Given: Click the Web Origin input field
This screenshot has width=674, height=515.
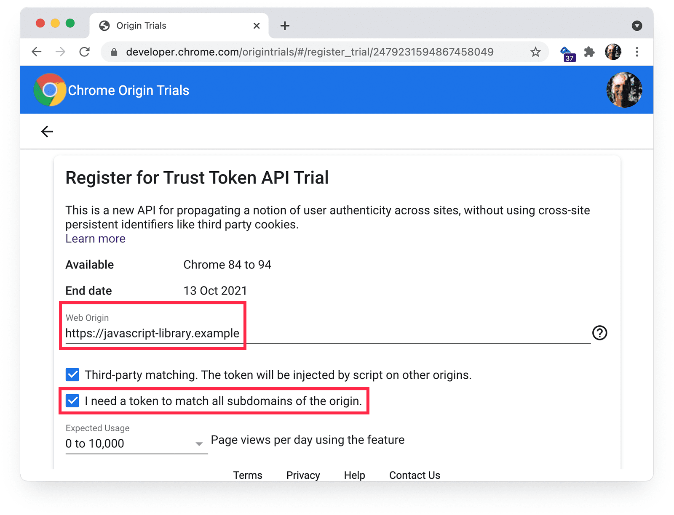Looking at the screenshot, I should pyautogui.click(x=168, y=333).
